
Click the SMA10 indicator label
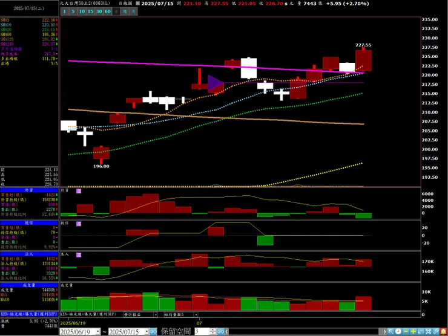[x=5, y=25]
